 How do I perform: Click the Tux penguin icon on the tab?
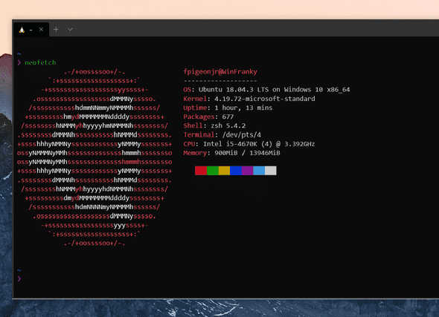[22, 30]
